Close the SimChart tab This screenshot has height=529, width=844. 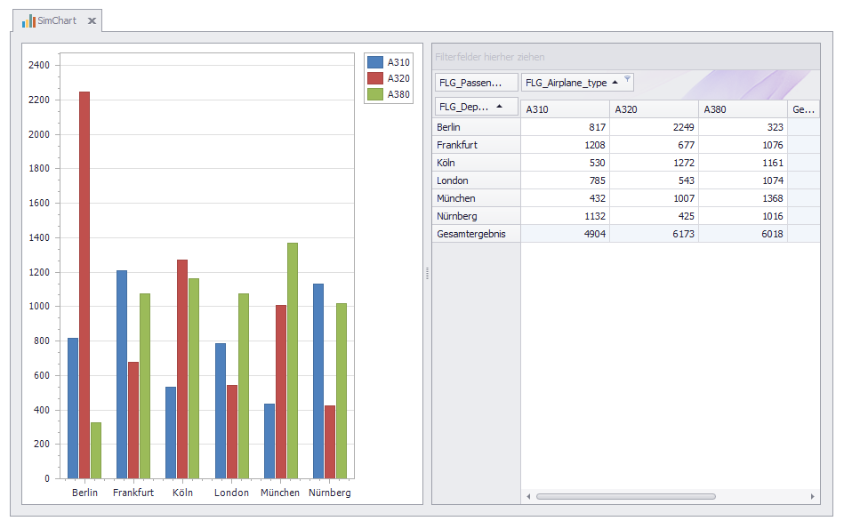pos(92,20)
